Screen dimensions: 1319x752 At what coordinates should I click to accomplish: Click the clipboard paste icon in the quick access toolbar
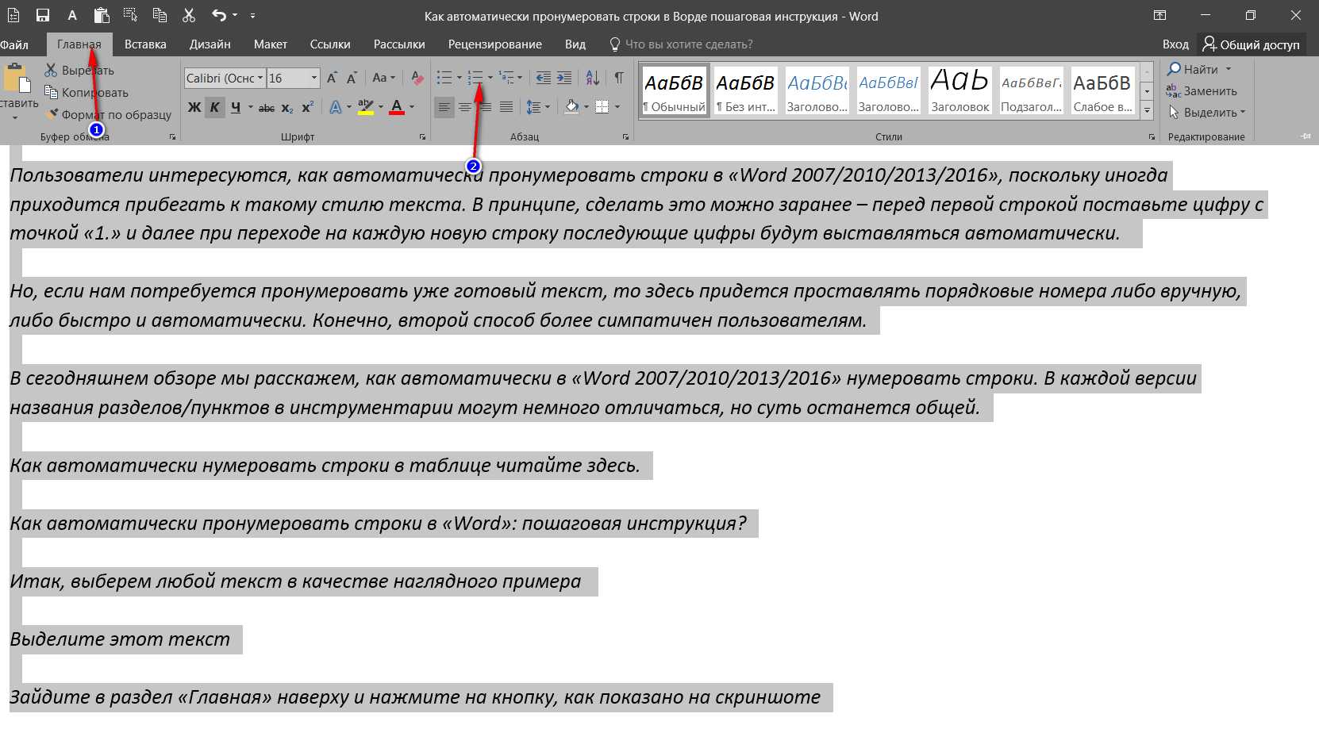coord(102,15)
